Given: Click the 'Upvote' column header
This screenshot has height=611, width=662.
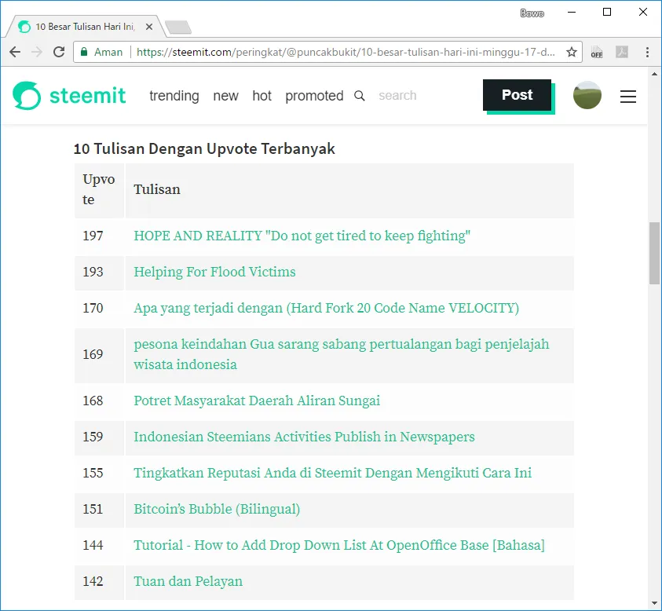Looking at the screenshot, I should pos(99,189).
